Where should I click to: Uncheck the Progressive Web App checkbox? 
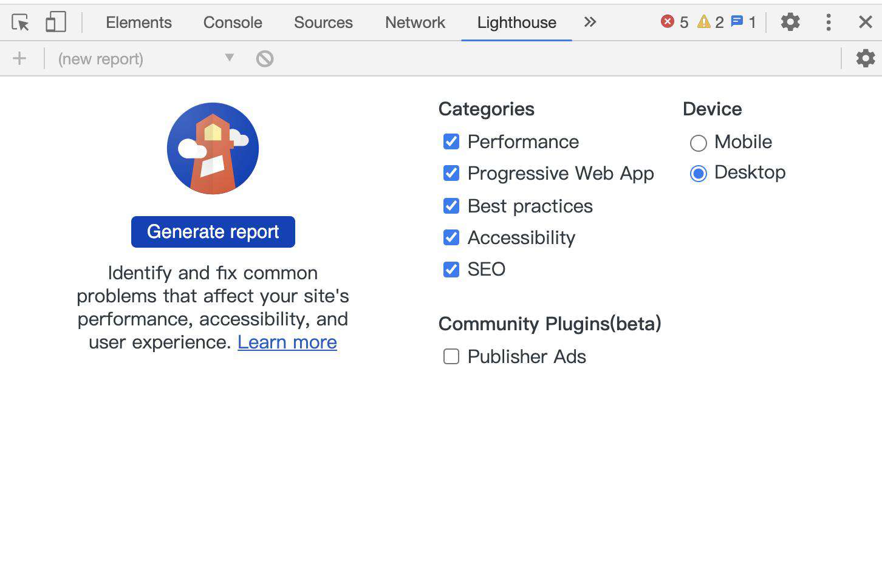point(451,173)
